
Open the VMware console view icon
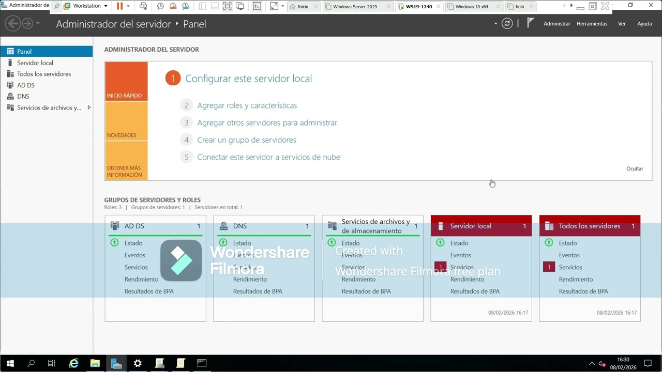coord(257,6)
